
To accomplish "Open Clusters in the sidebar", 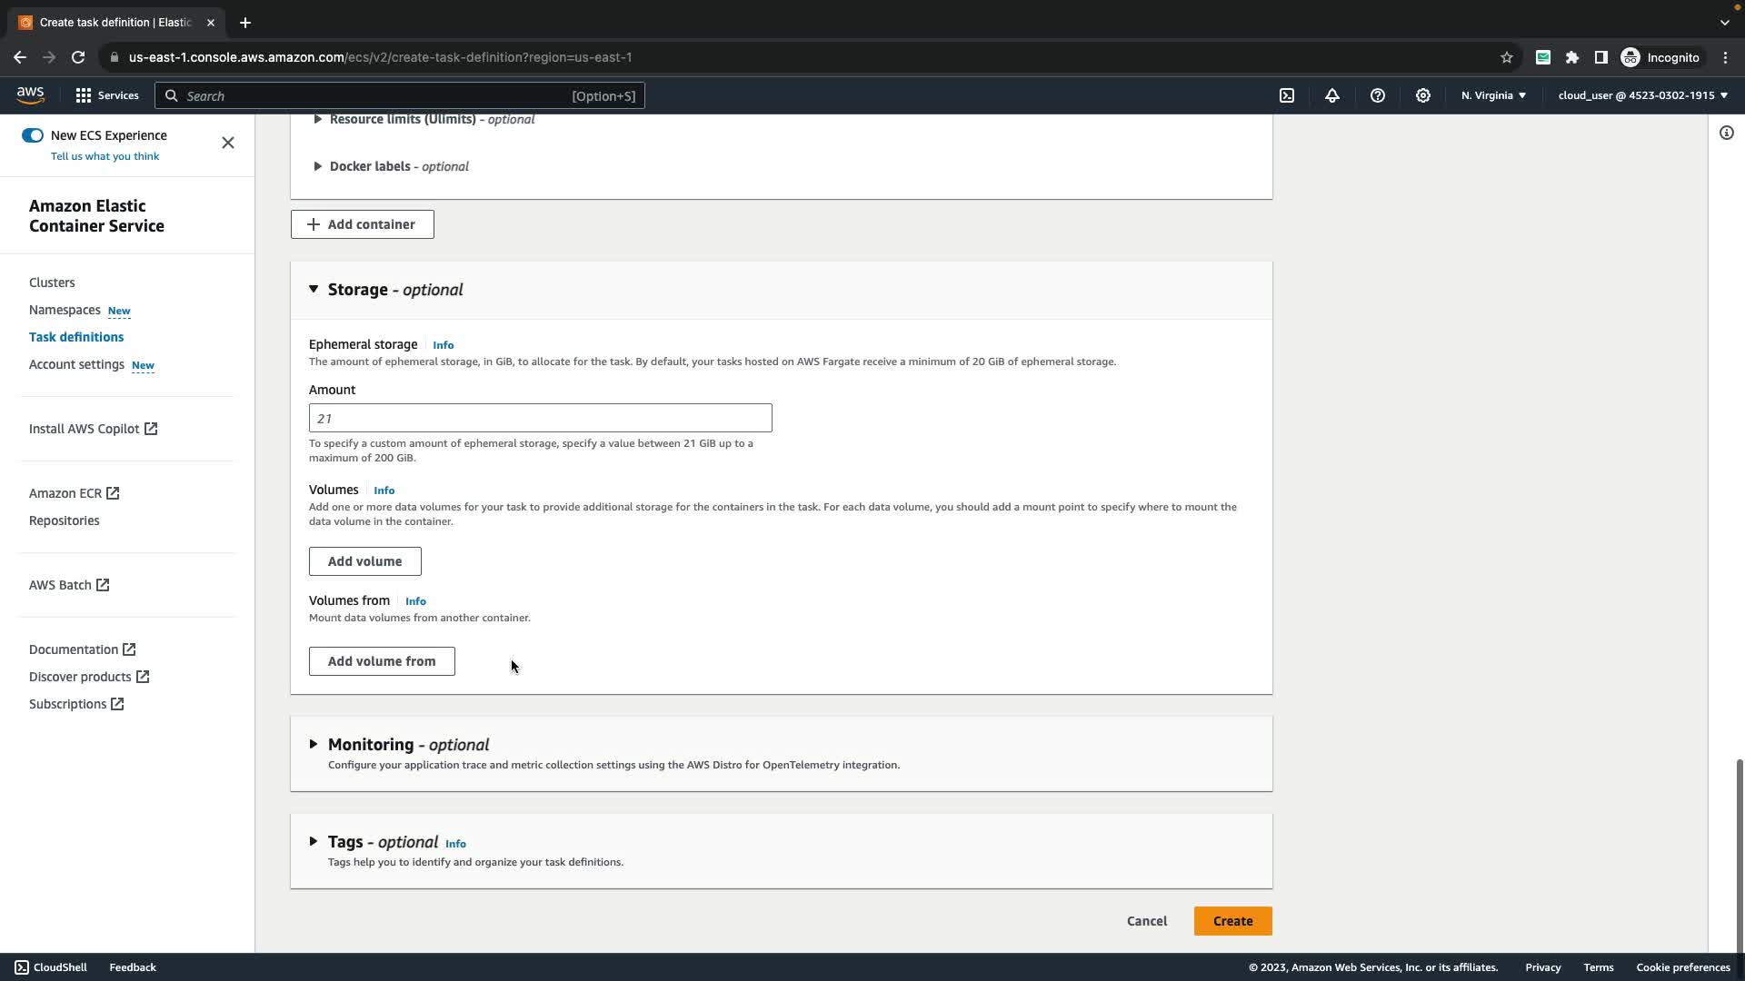I will (52, 282).
